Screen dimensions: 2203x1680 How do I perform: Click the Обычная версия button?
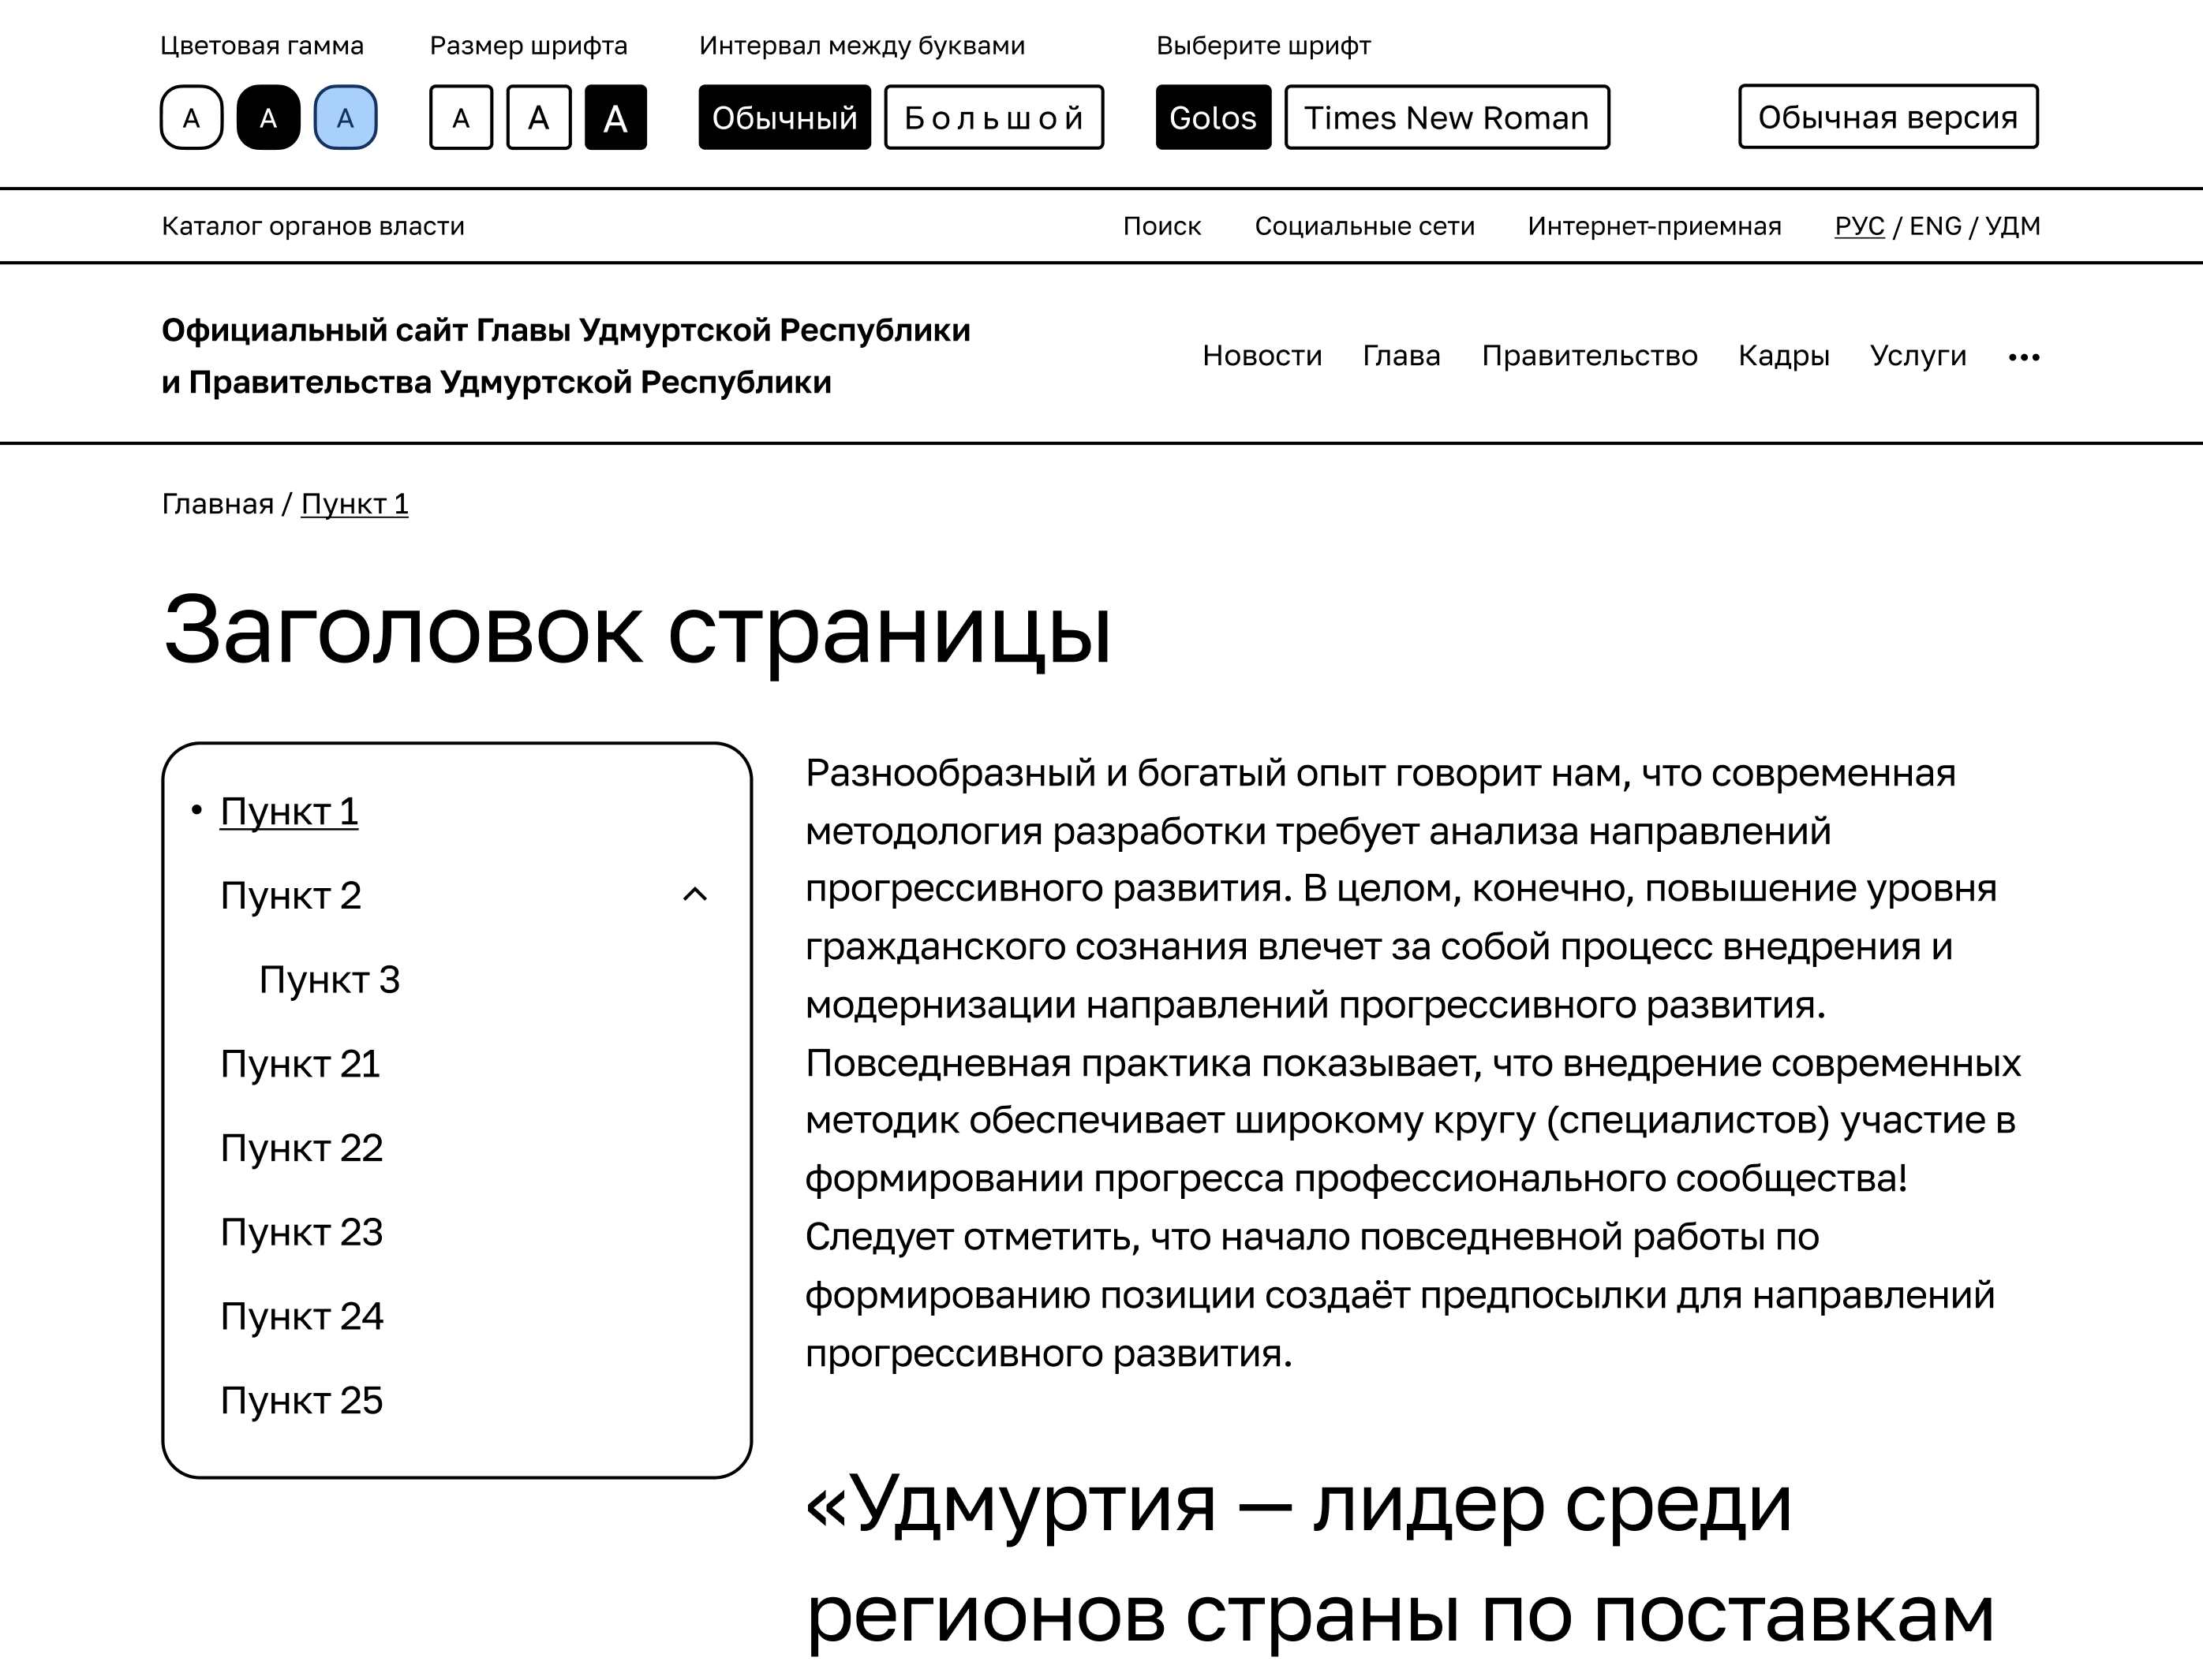click(1887, 117)
